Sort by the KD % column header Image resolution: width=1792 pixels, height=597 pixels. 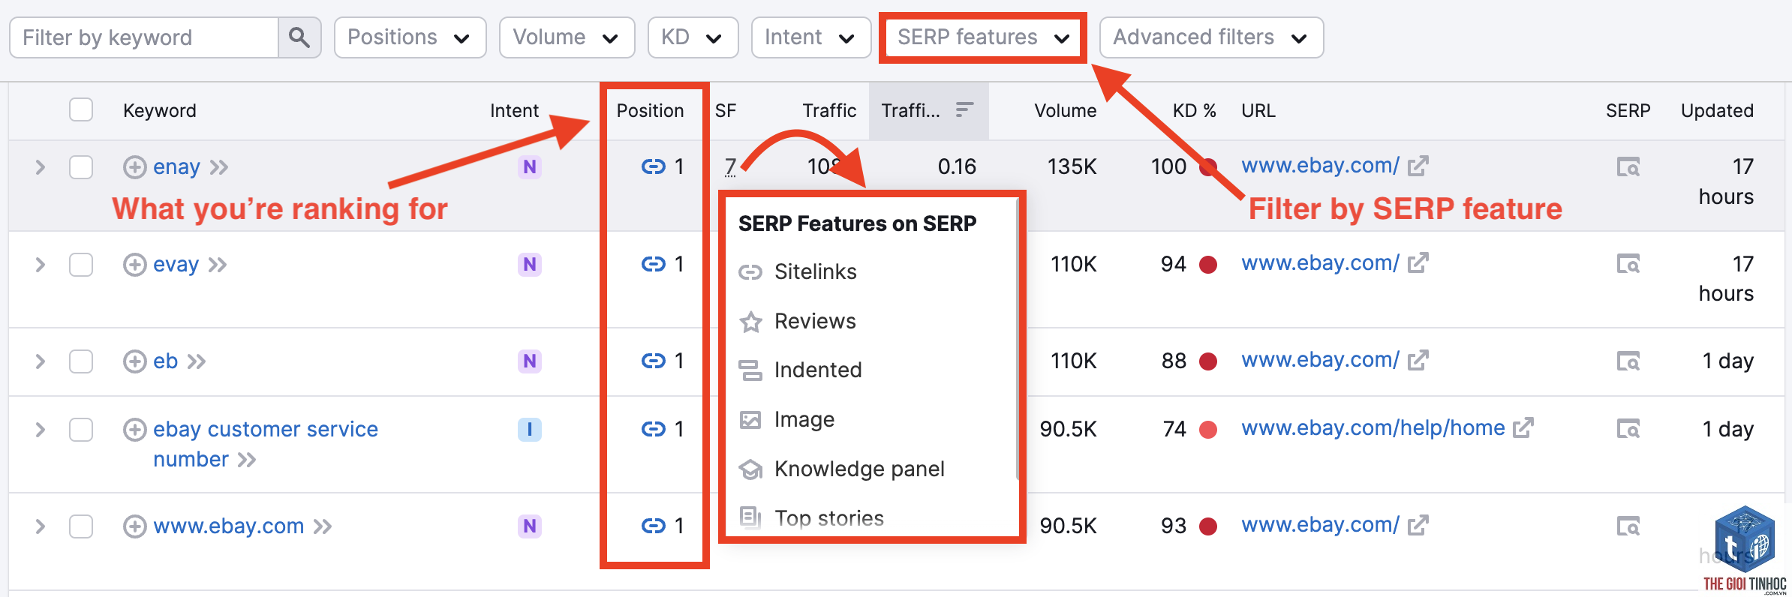[1194, 110]
